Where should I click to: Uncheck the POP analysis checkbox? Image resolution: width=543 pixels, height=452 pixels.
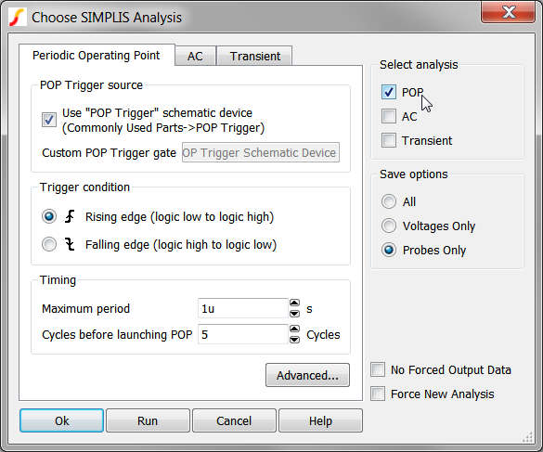[x=389, y=92]
